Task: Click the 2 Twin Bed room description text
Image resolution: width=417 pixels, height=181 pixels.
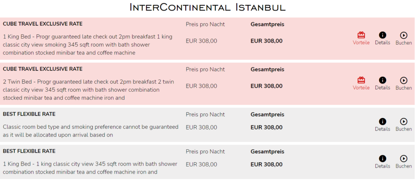Action: coord(88,90)
